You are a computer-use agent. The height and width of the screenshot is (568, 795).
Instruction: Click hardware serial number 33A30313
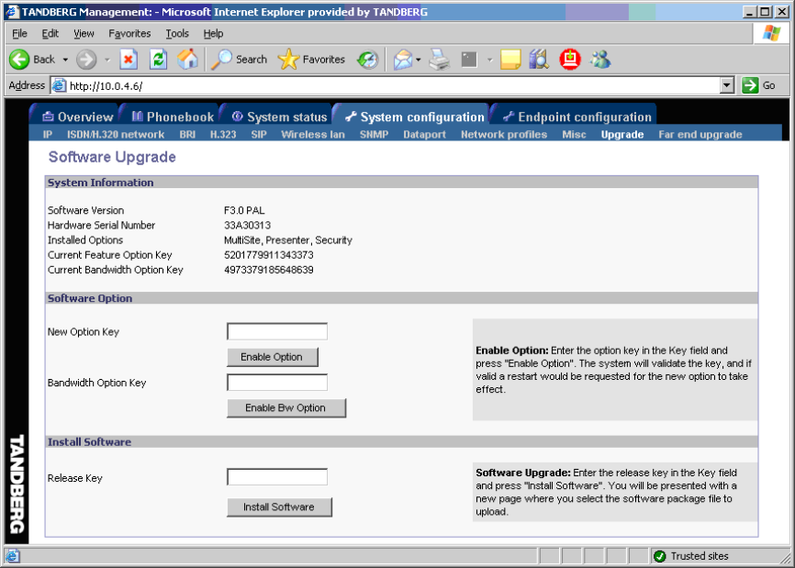coord(248,225)
